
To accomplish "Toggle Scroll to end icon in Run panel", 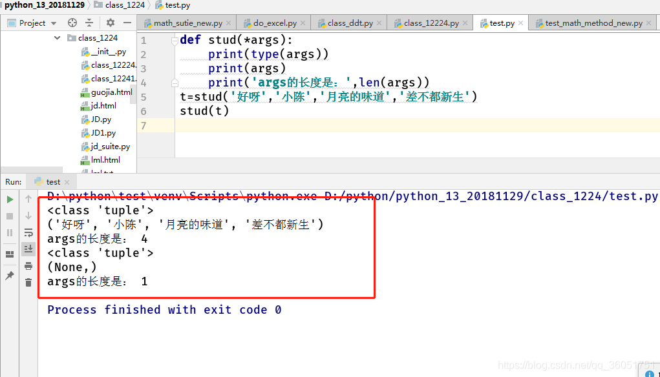I will click(x=28, y=249).
